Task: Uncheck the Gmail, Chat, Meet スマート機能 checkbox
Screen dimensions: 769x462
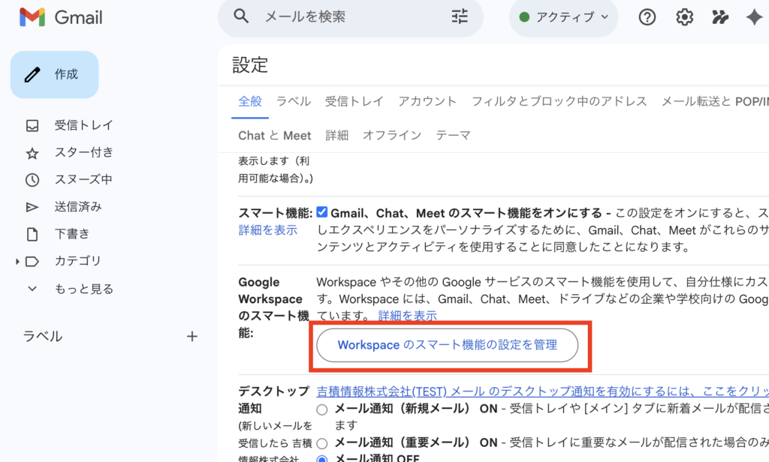Action: point(322,212)
